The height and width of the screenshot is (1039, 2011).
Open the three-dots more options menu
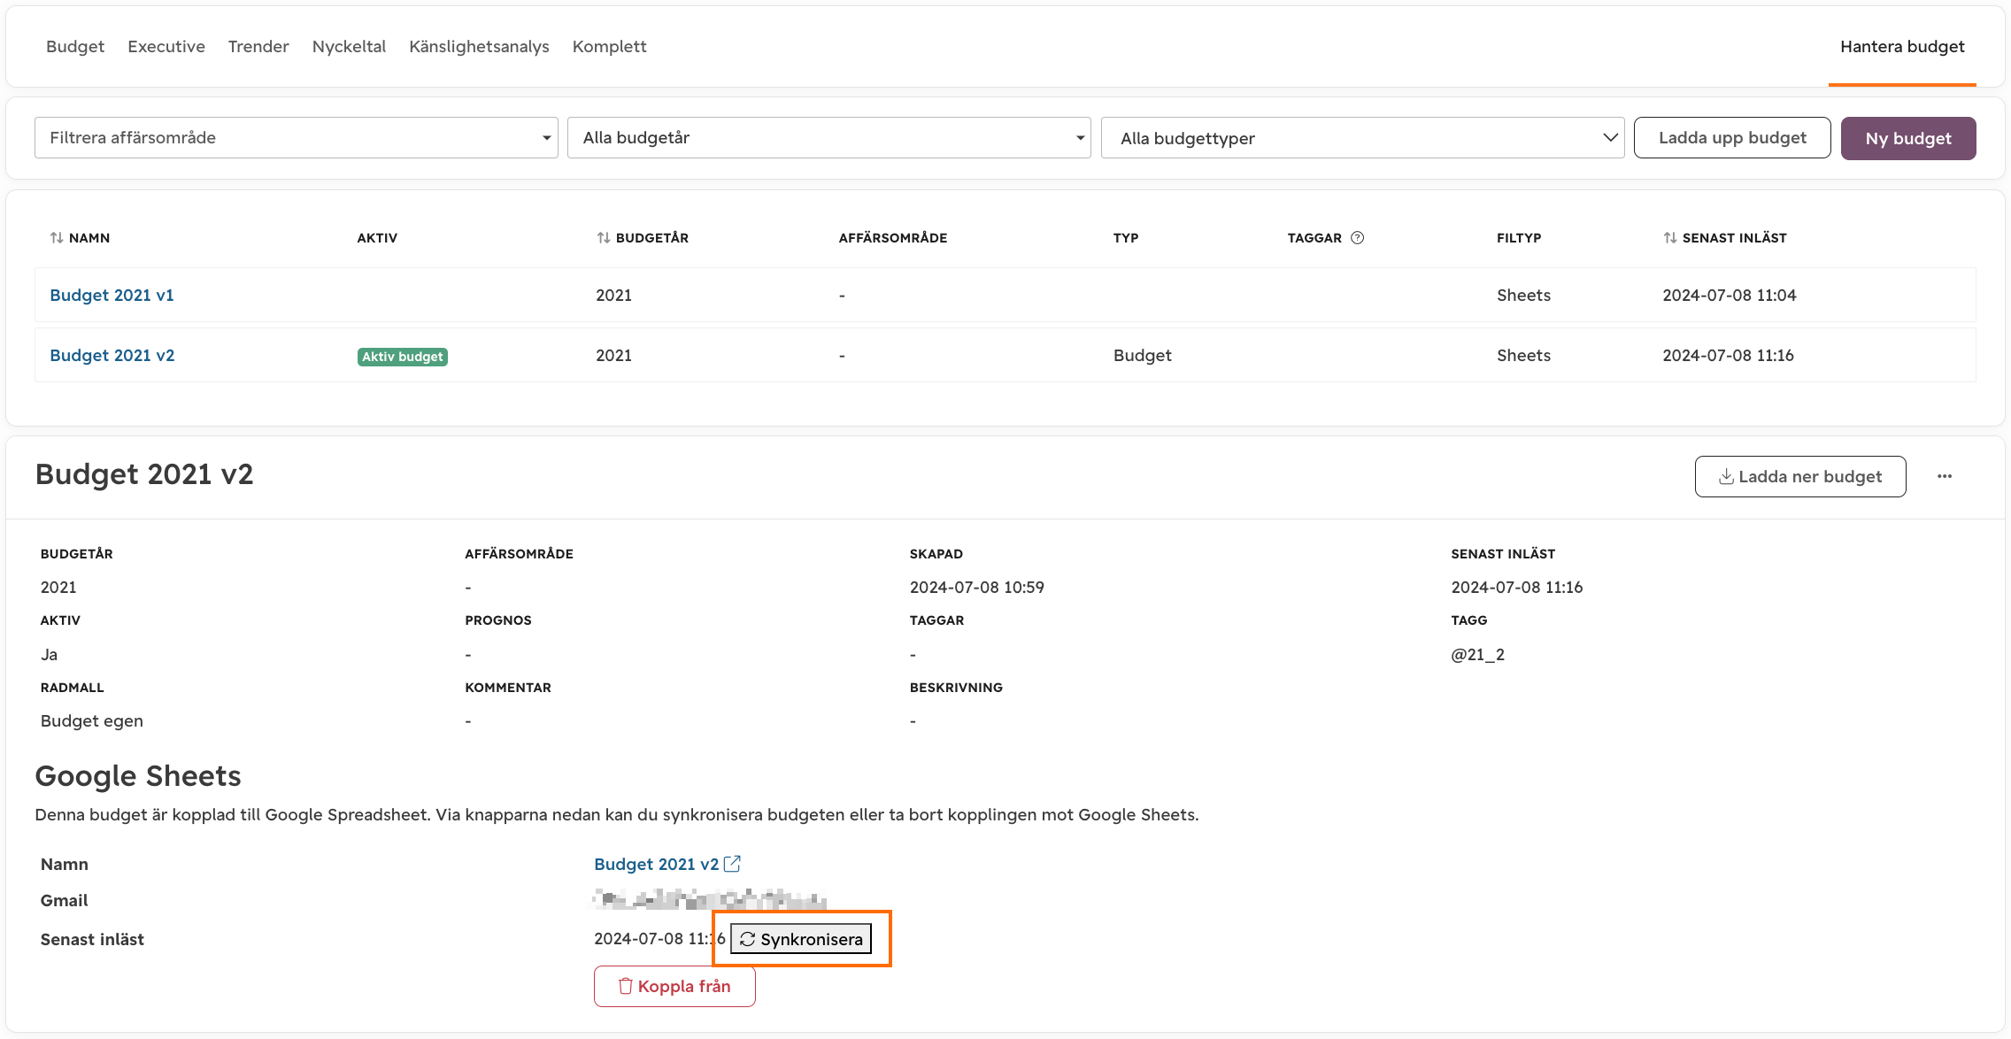coord(1944,476)
